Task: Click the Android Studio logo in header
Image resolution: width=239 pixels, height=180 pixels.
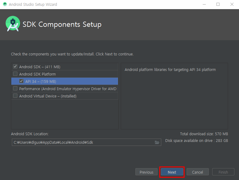Action: [13, 24]
